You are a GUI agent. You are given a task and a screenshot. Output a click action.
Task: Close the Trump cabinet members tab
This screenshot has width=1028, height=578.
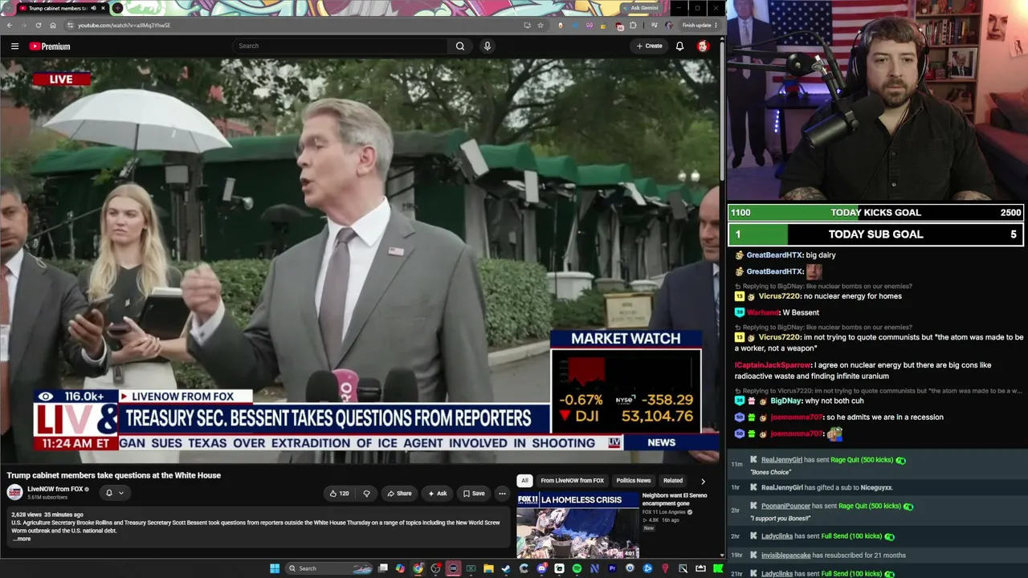coord(103,8)
